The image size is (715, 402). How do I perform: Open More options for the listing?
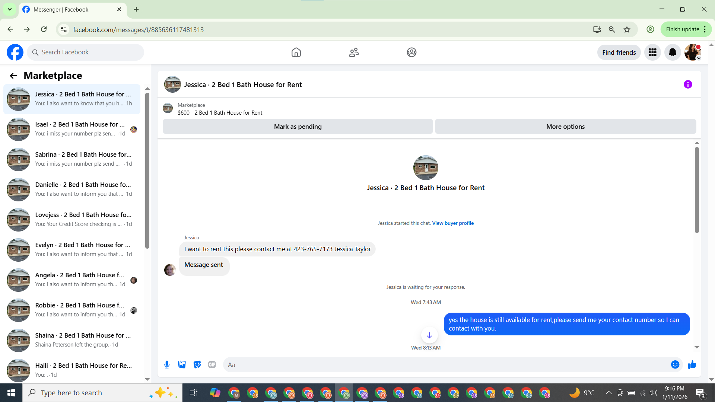[565, 127]
